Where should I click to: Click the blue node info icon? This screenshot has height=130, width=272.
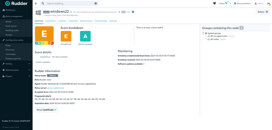(133, 12)
